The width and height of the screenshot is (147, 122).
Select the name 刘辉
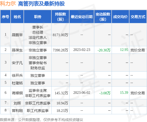tap(17, 103)
